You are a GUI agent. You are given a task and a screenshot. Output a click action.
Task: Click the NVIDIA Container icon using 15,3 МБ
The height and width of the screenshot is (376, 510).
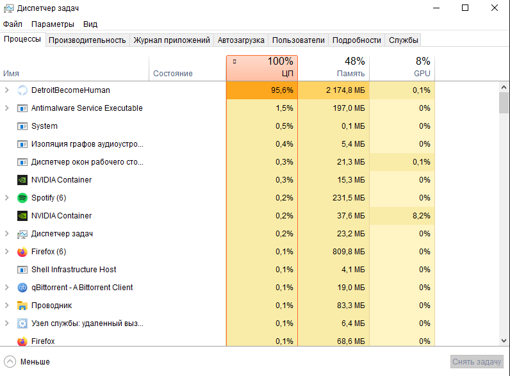point(22,180)
